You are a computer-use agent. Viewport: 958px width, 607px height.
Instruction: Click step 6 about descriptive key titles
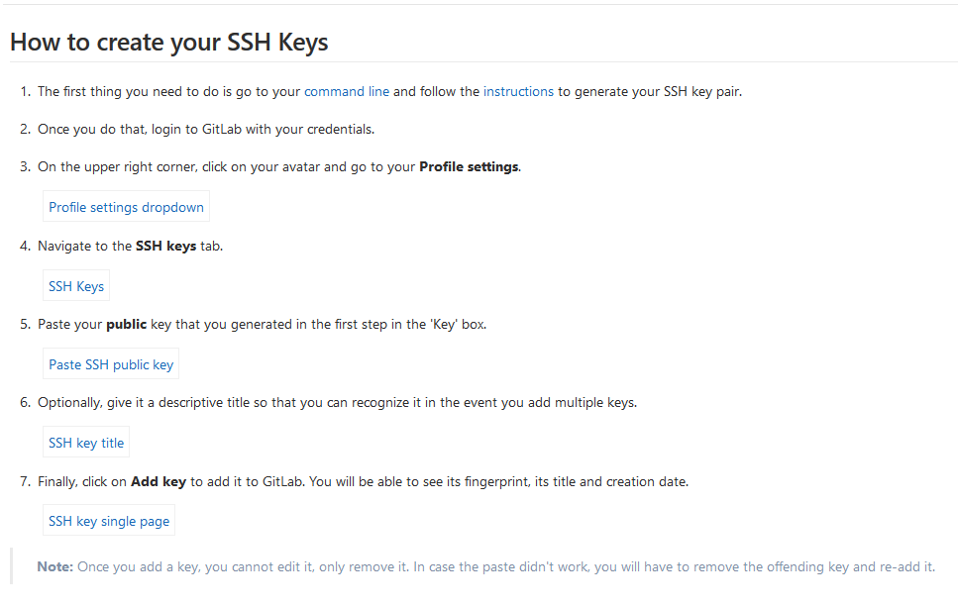click(x=337, y=402)
